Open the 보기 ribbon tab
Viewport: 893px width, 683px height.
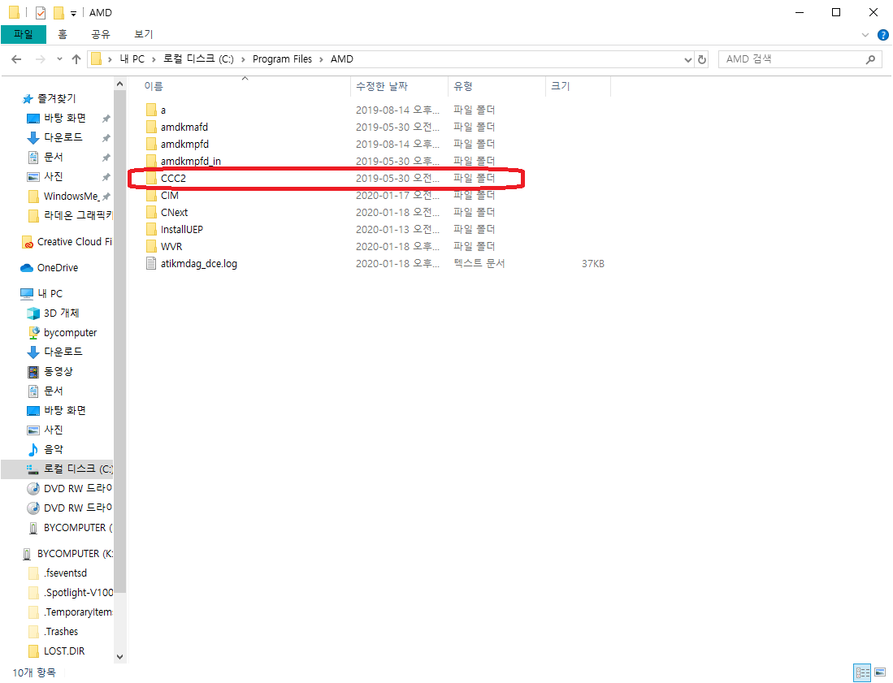coord(144,34)
